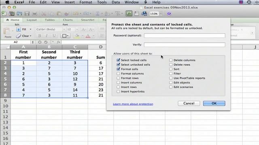
Task: Click the Save floppy disk icon
Action: click(27, 14)
